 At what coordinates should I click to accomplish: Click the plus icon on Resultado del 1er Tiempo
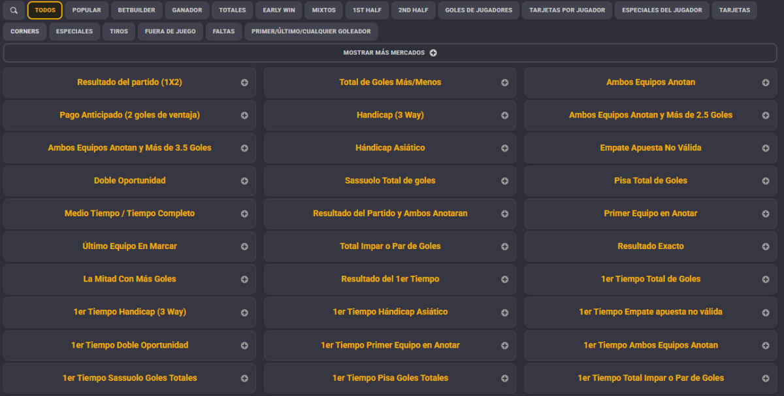tap(505, 279)
